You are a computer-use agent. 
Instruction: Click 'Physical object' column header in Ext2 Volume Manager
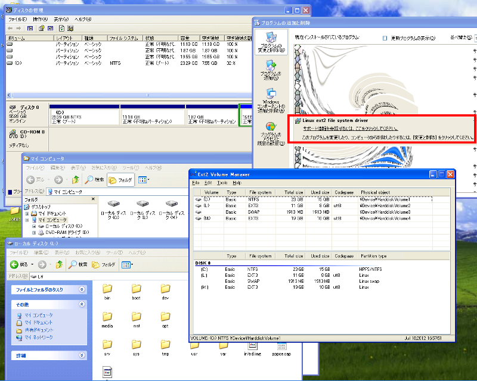click(404, 192)
